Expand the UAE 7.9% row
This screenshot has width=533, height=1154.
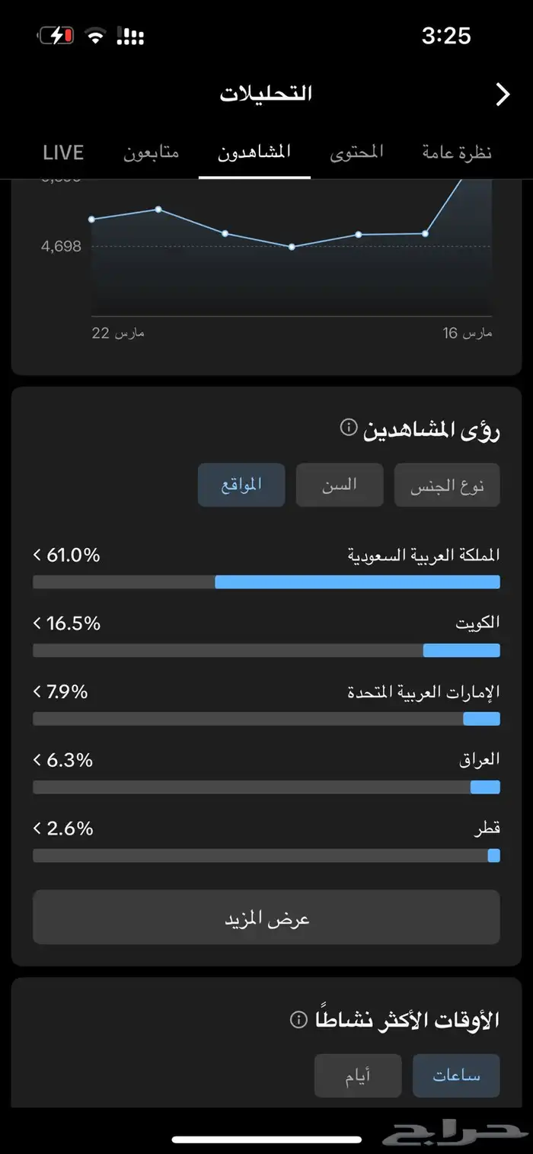[x=61, y=692]
